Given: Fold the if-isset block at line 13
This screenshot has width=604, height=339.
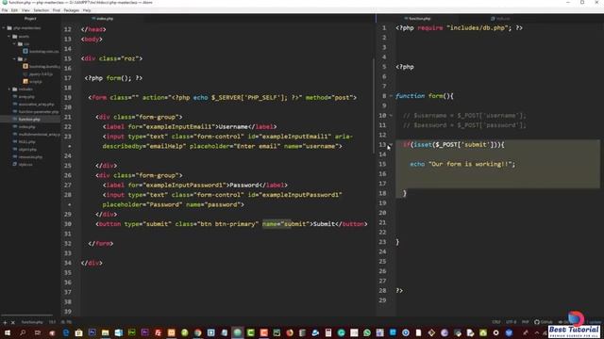Looking at the screenshot, I should (x=391, y=144).
